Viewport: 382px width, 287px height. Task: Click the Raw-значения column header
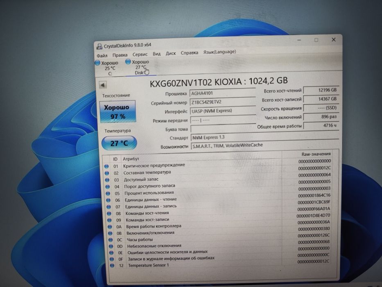pyautogui.click(x=316, y=154)
